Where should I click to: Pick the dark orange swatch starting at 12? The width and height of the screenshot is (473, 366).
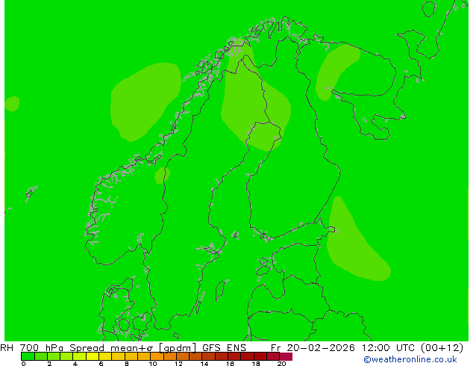(x=183, y=356)
